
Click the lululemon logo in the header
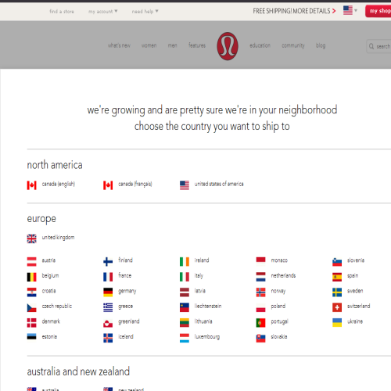pyautogui.click(x=228, y=46)
